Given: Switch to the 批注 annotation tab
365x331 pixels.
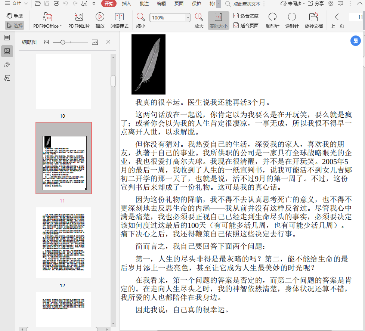Looking at the screenshot, I should pyautogui.click(x=144, y=4).
